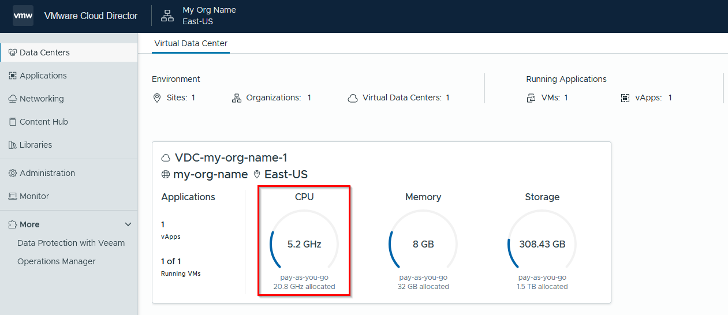Open Content Hub section

[x=69, y=122]
